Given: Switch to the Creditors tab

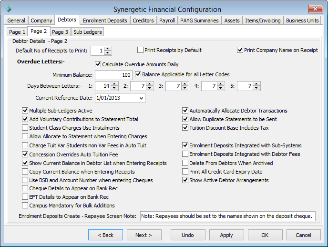Looking at the screenshot, I should (143, 21).
